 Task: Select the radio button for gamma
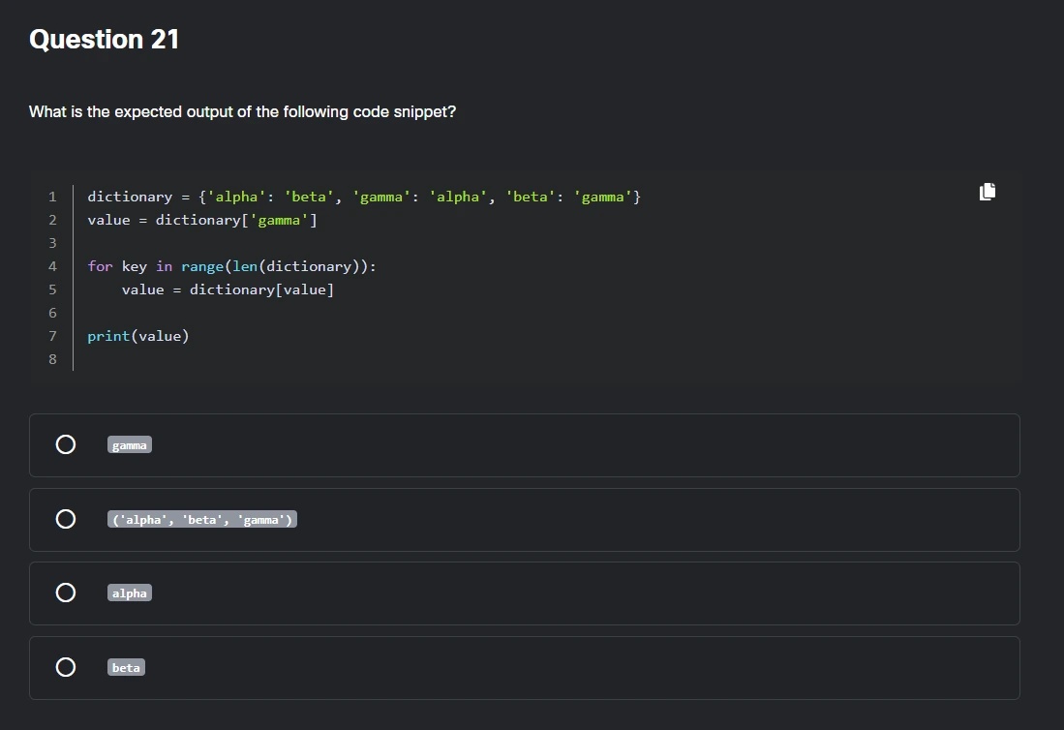click(x=65, y=444)
